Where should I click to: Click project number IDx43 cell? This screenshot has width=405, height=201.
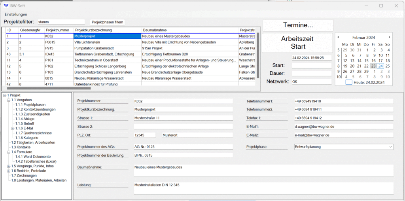coord(59,54)
